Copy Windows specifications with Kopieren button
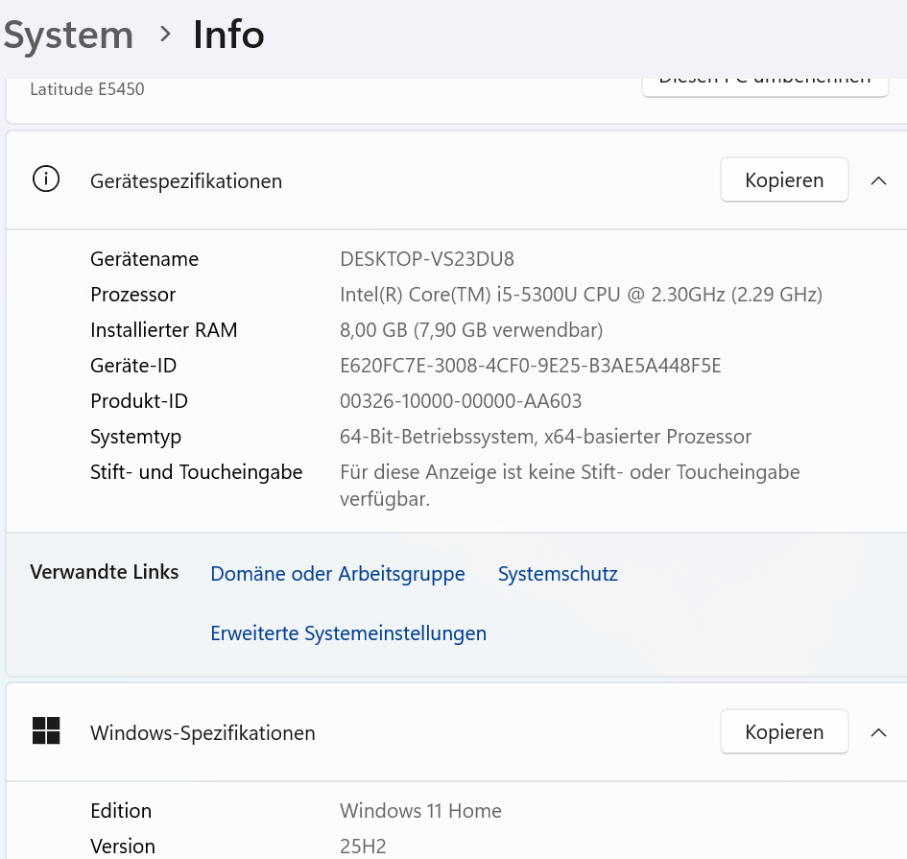The image size is (907, 859). click(x=784, y=731)
